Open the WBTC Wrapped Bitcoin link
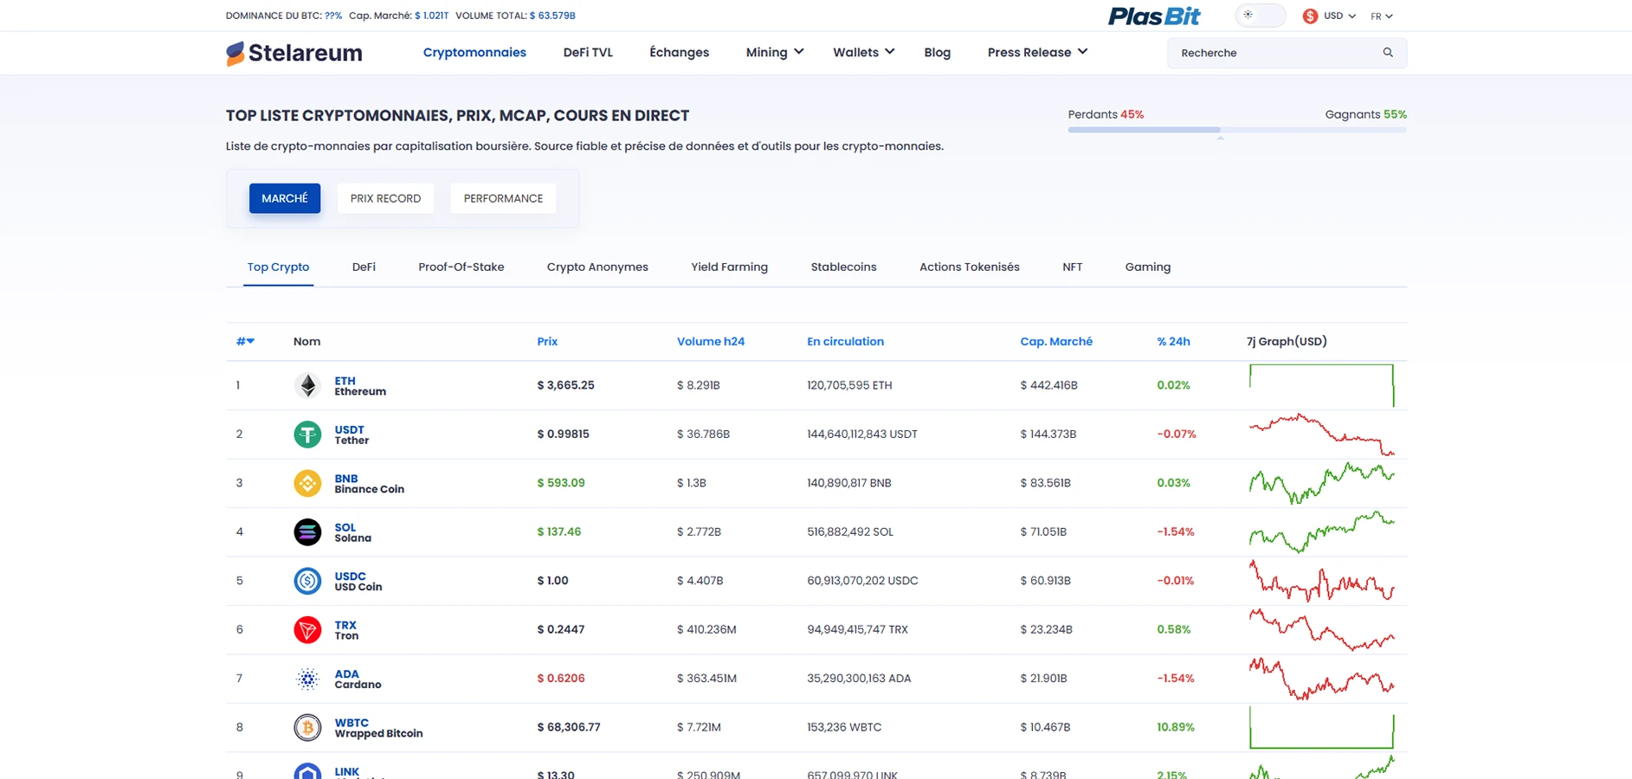 pyautogui.click(x=378, y=728)
